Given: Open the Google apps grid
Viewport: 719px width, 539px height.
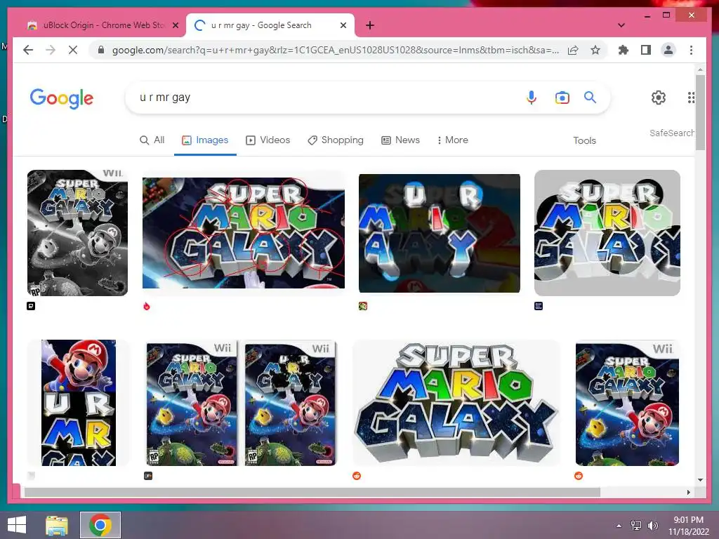Looking at the screenshot, I should click(691, 97).
